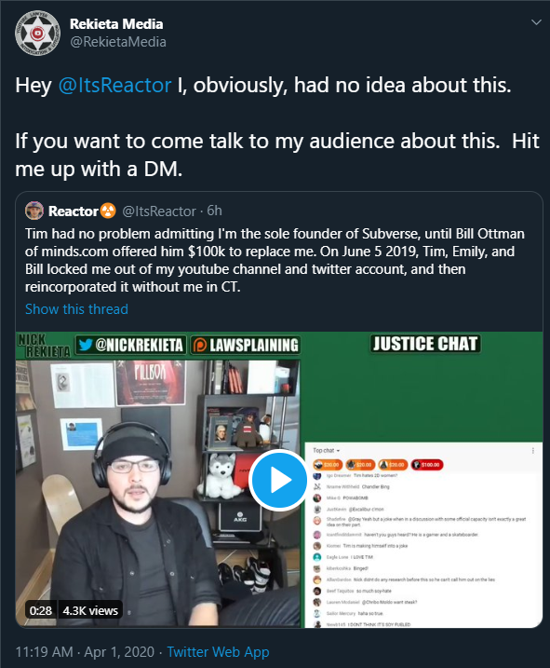Click Show this thread

(x=76, y=309)
